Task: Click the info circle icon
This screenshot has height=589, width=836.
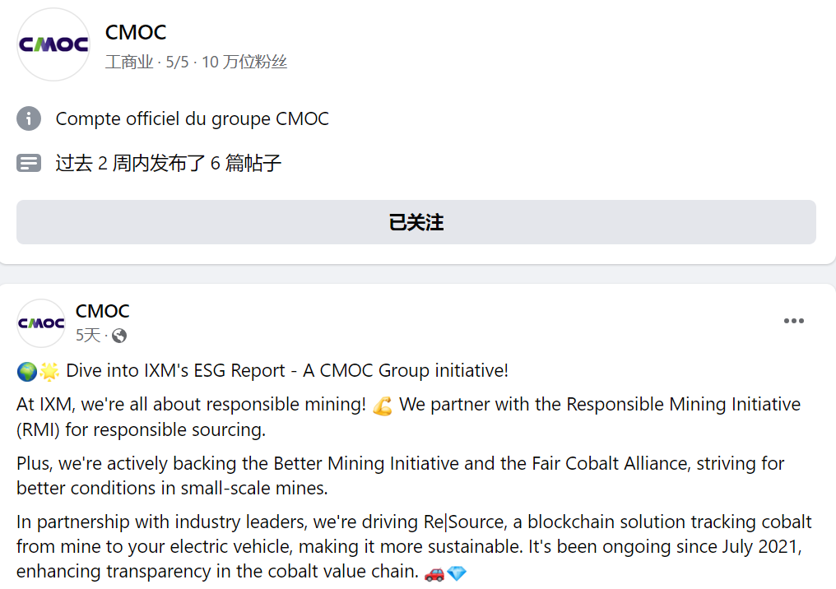Action: tap(29, 118)
